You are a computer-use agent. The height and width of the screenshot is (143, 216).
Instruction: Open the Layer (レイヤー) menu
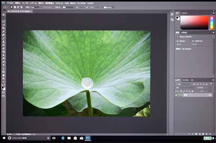(x=33, y=3)
